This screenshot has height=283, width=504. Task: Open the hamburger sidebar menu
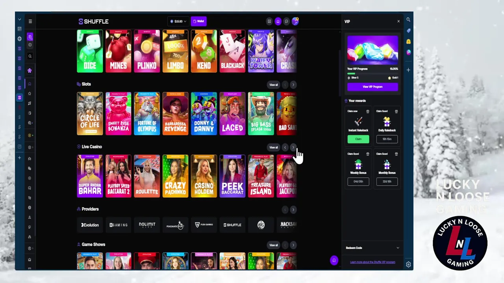pyautogui.click(x=30, y=22)
